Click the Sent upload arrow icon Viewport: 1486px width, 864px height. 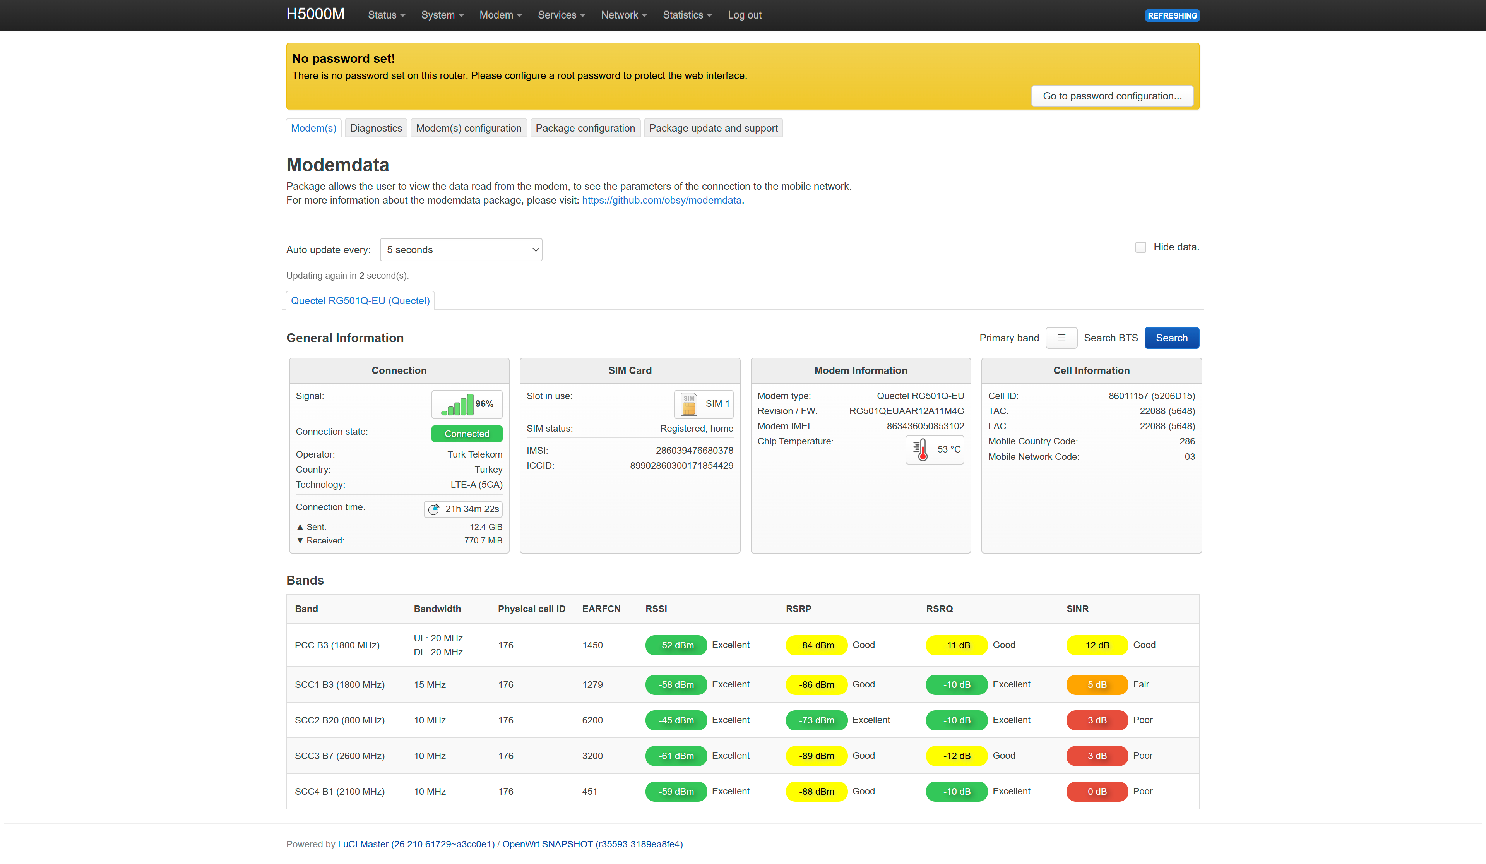point(300,527)
